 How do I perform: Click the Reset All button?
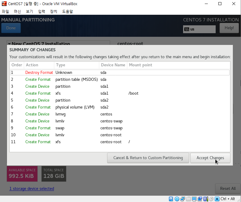[x=228, y=189]
